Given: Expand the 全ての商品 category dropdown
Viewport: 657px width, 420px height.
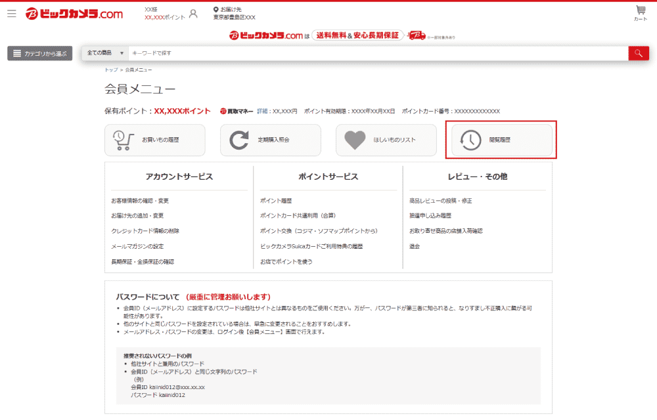Looking at the screenshot, I should point(105,53).
